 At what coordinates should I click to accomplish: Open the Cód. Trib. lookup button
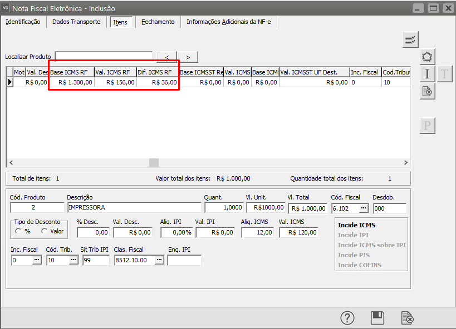coord(73,260)
